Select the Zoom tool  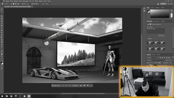click(2, 56)
